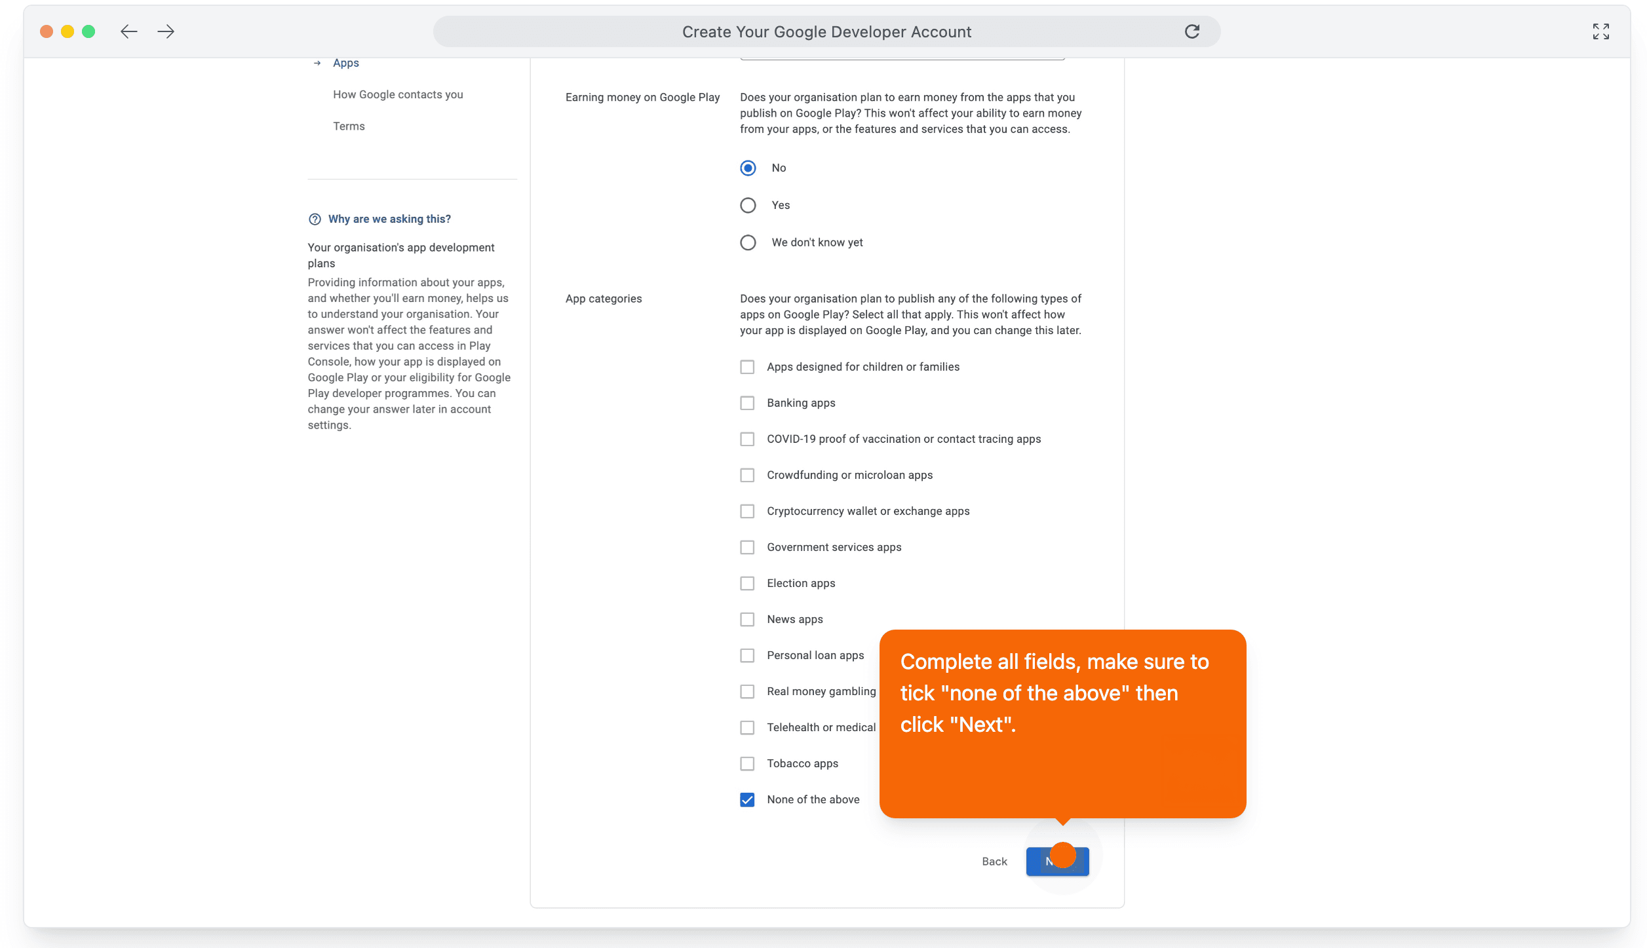
Task: Click the question mark help icon
Action: tap(315, 219)
